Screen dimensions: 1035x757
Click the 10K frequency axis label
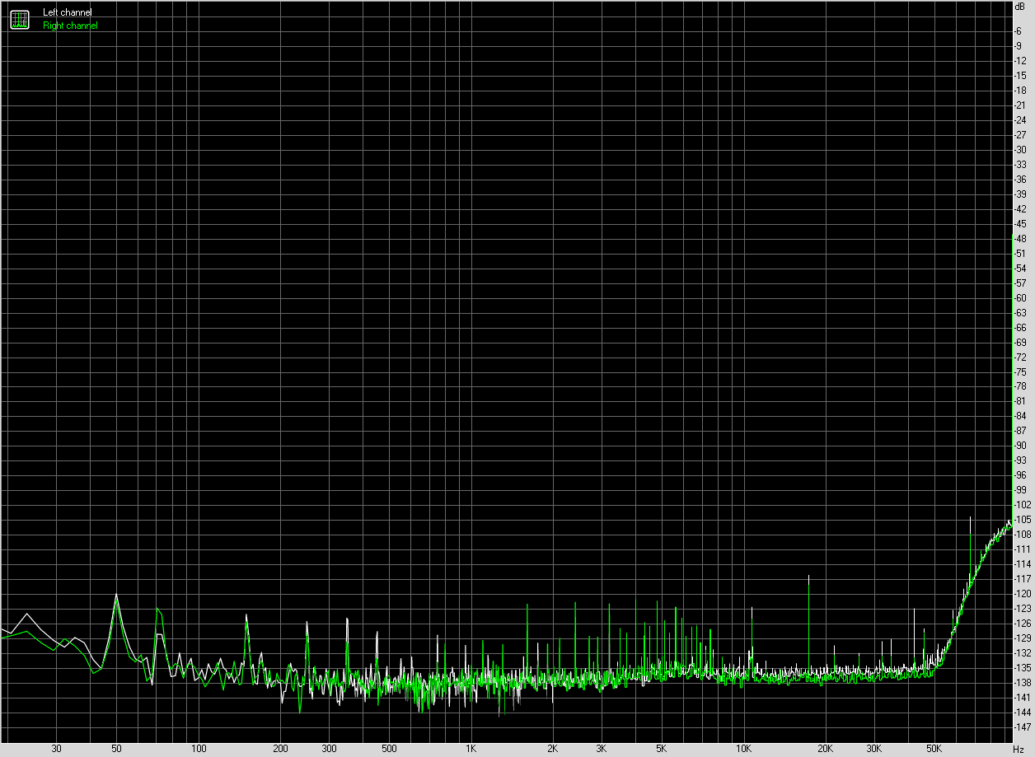(x=743, y=750)
